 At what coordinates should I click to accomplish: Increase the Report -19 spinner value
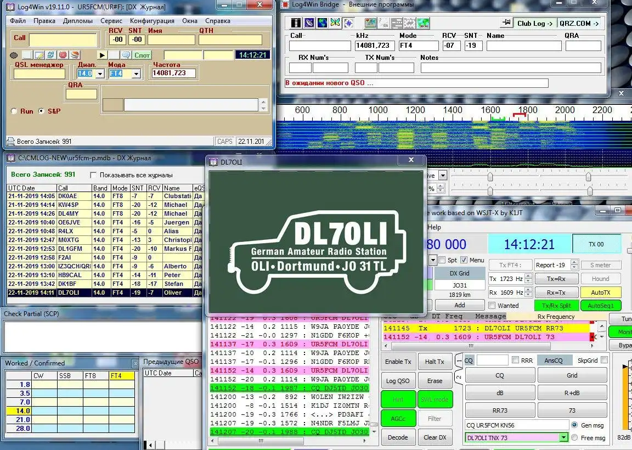click(574, 262)
